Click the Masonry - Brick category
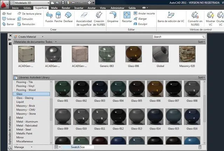The height and width of the screenshot is (151, 224). pyautogui.click(x=26, y=106)
